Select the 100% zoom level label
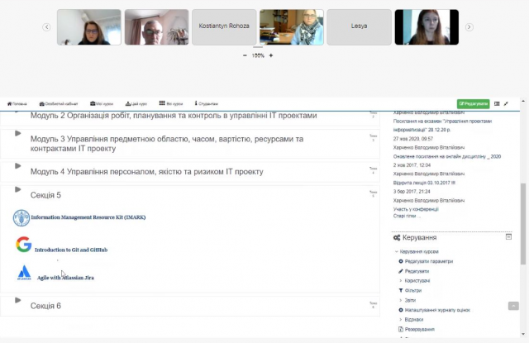This screenshot has height=343, width=529. click(258, 55)
